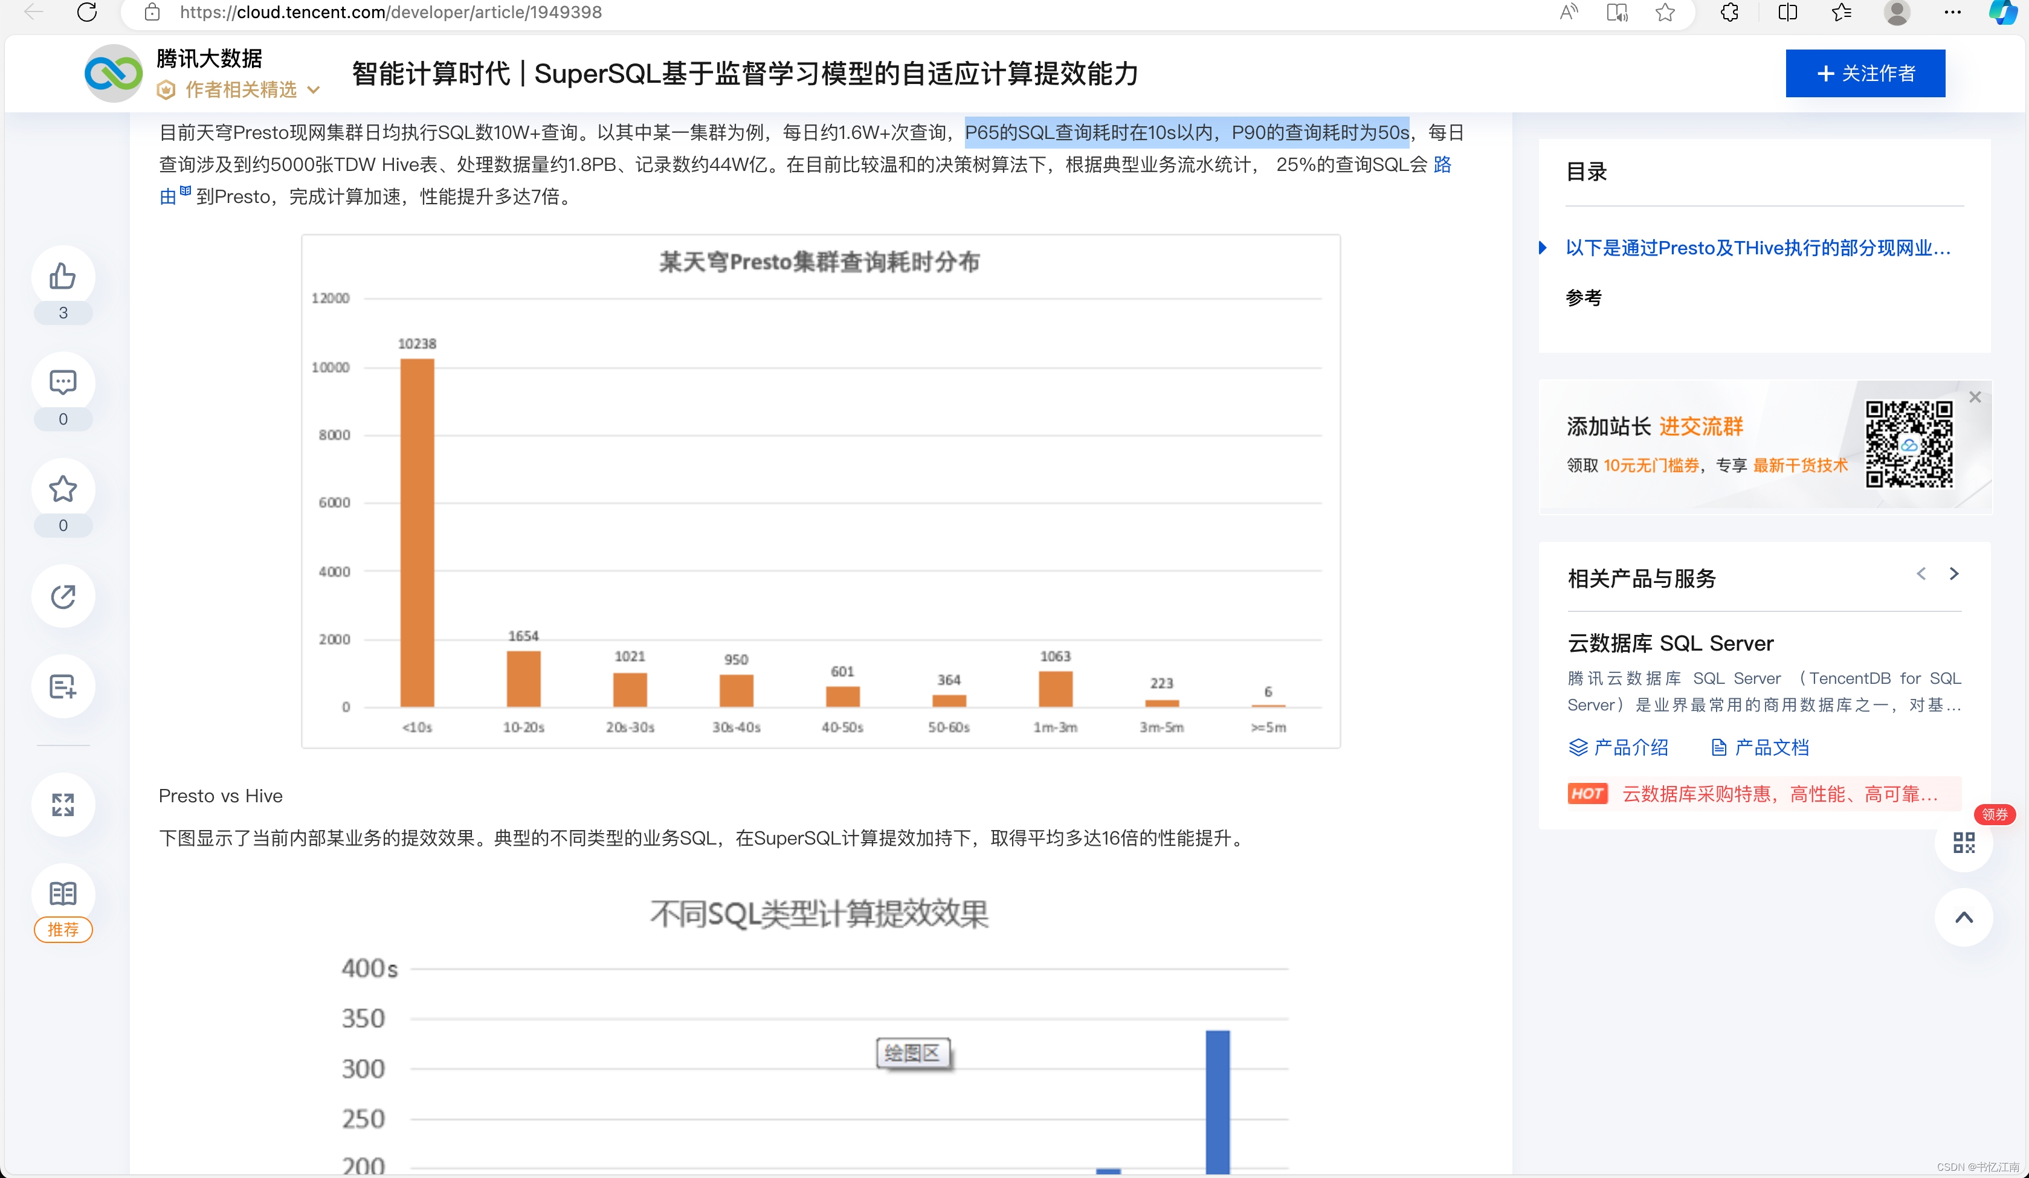The width and height of the screenshot is (2029, 1178).
Task: Click the 关注作者 follow button
Action: (1865, 73)
